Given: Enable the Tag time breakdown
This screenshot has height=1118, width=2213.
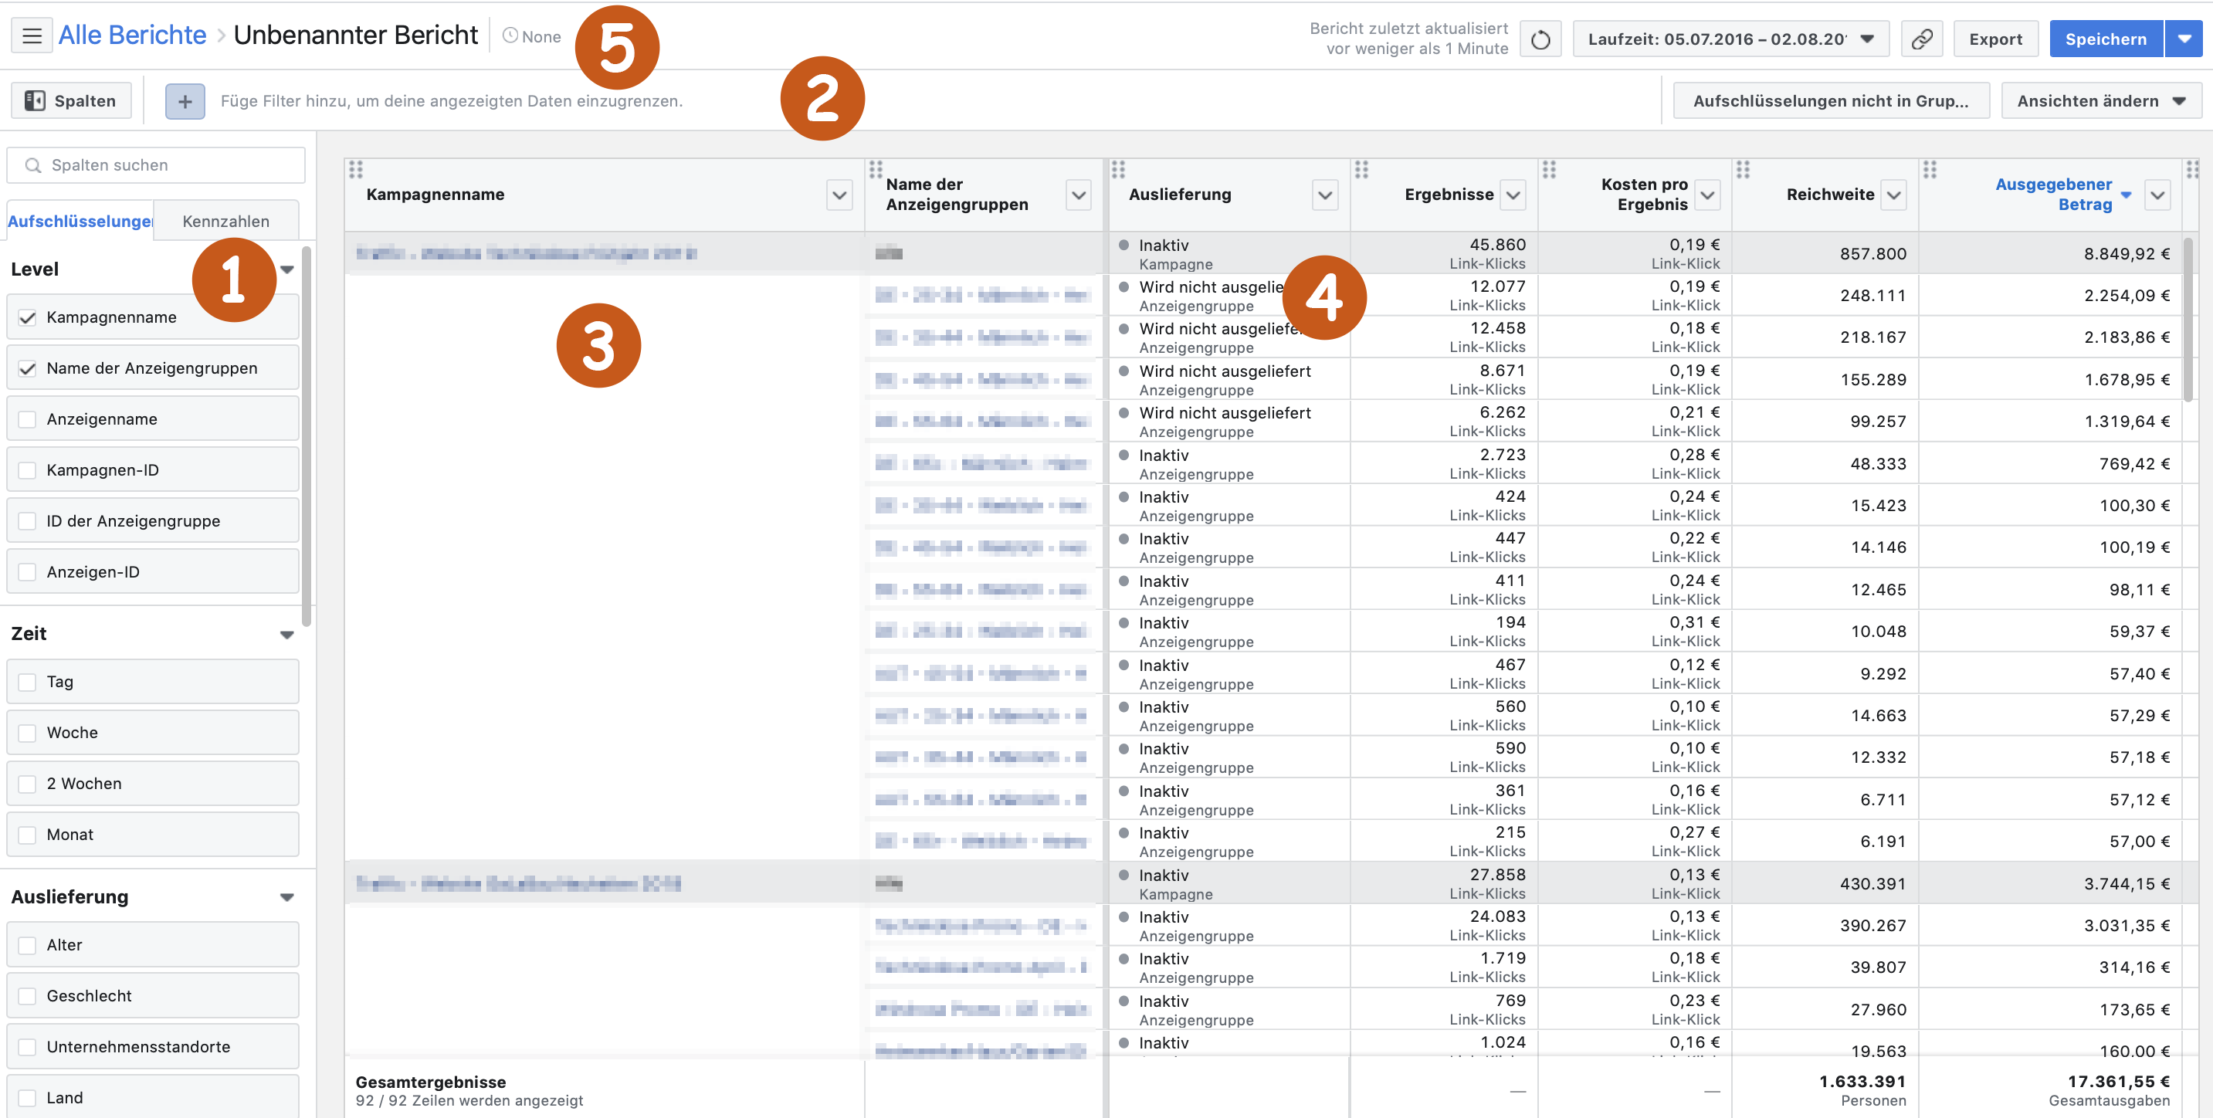Looking at the screenshot, I should click(x=28, y=683).
